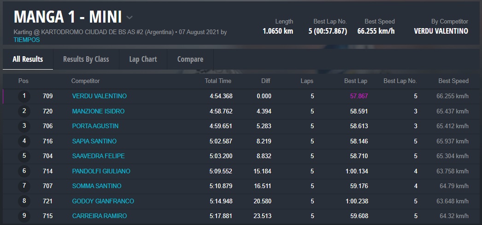Screen dimensions: 482x225
Task: Open the Results By Class tab
Action: [x=86, y=59]
